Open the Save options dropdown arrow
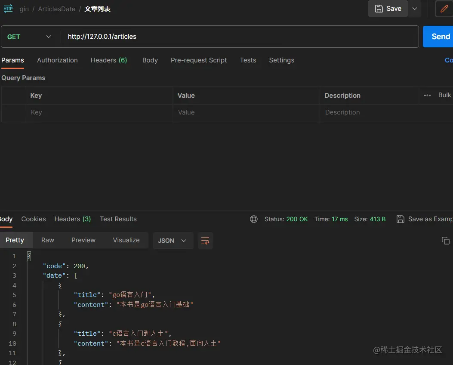The height and width of the screenshot is (365, 453). pyautogui.click(x=415, y=9)
